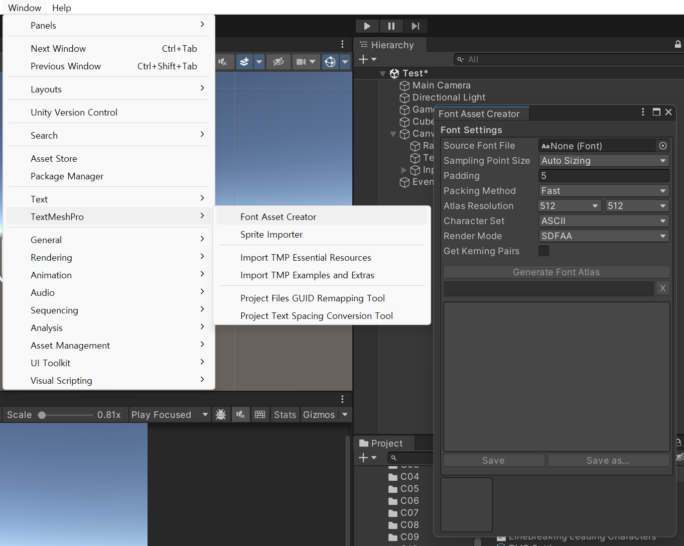
Task: Choose Import TMP Examples and Extras
Action: point(322,275)
